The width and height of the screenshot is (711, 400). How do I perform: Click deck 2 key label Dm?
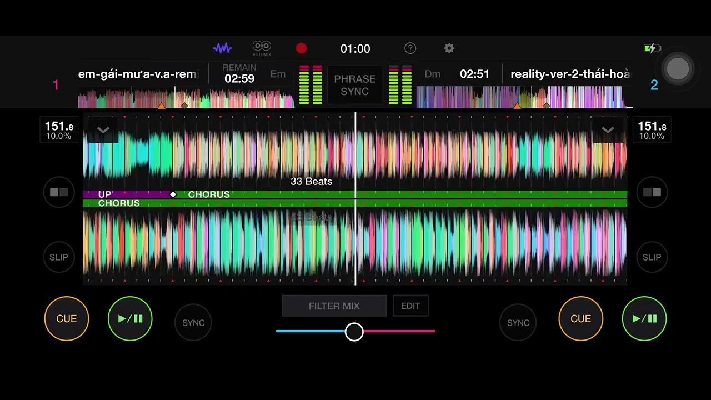pos(432,74)
